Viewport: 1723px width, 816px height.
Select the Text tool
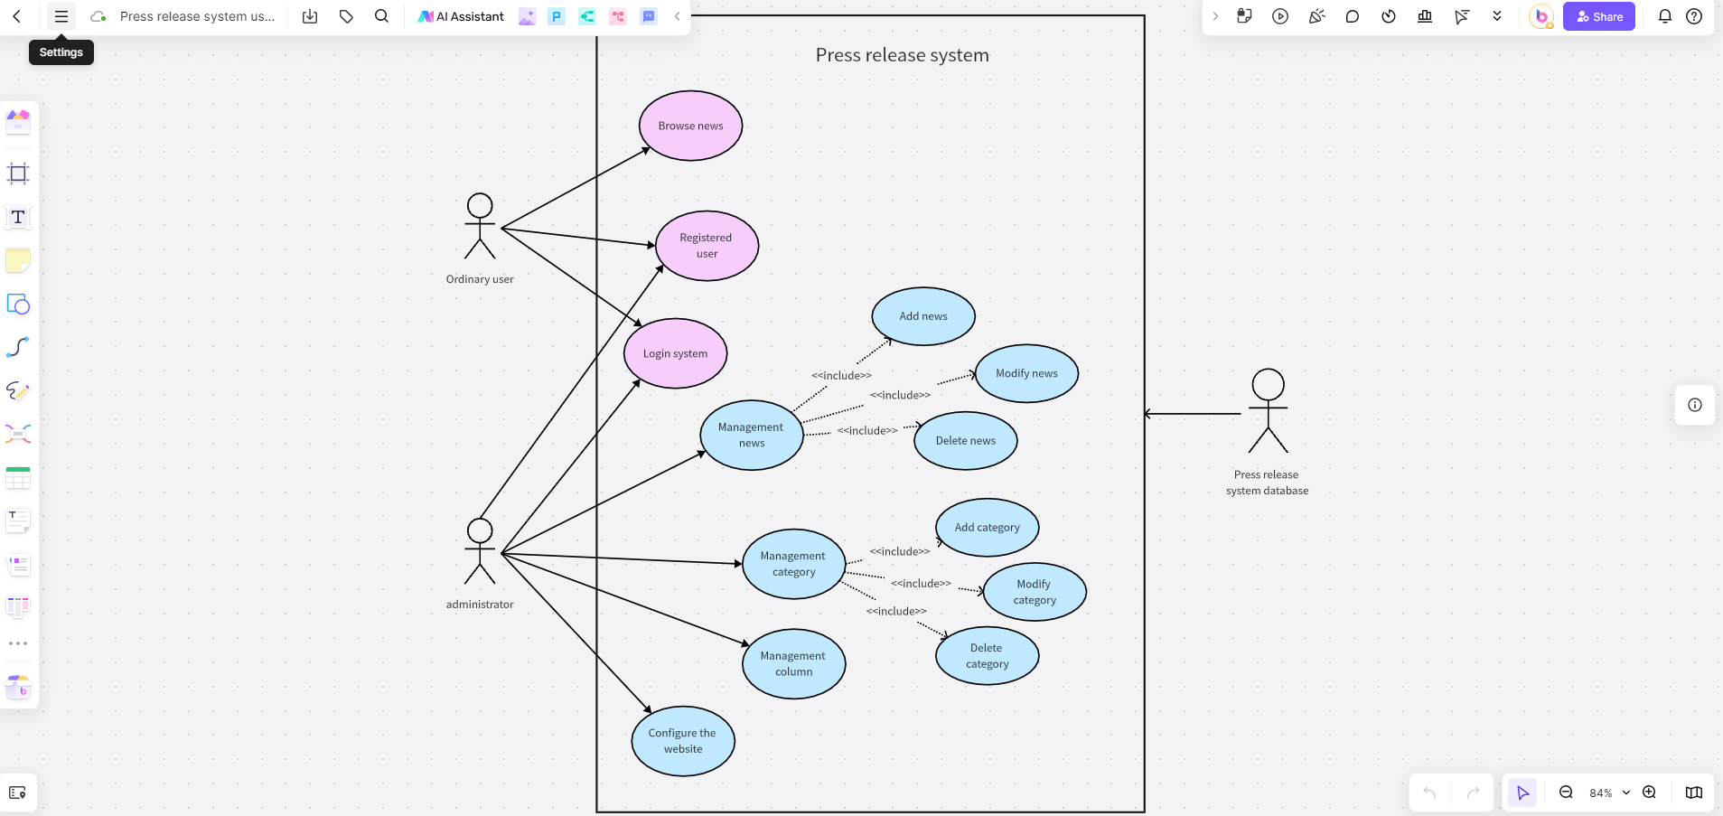pyautogui.click(x=18, y=217)
